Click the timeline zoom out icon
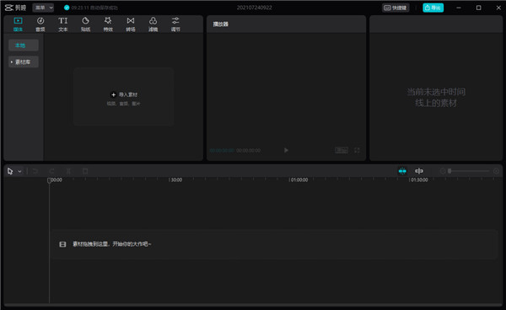This screenshot has width=506, height=310. point(443,171)
